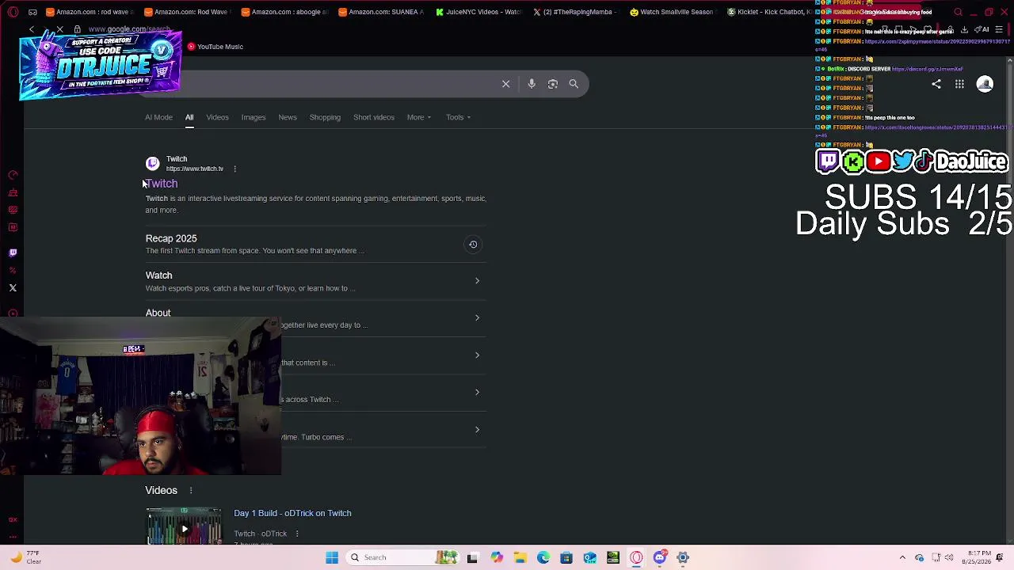Open the Videos section three-dot menu
This screenshot has height=570, width=1014.
[x=190, y=490]
